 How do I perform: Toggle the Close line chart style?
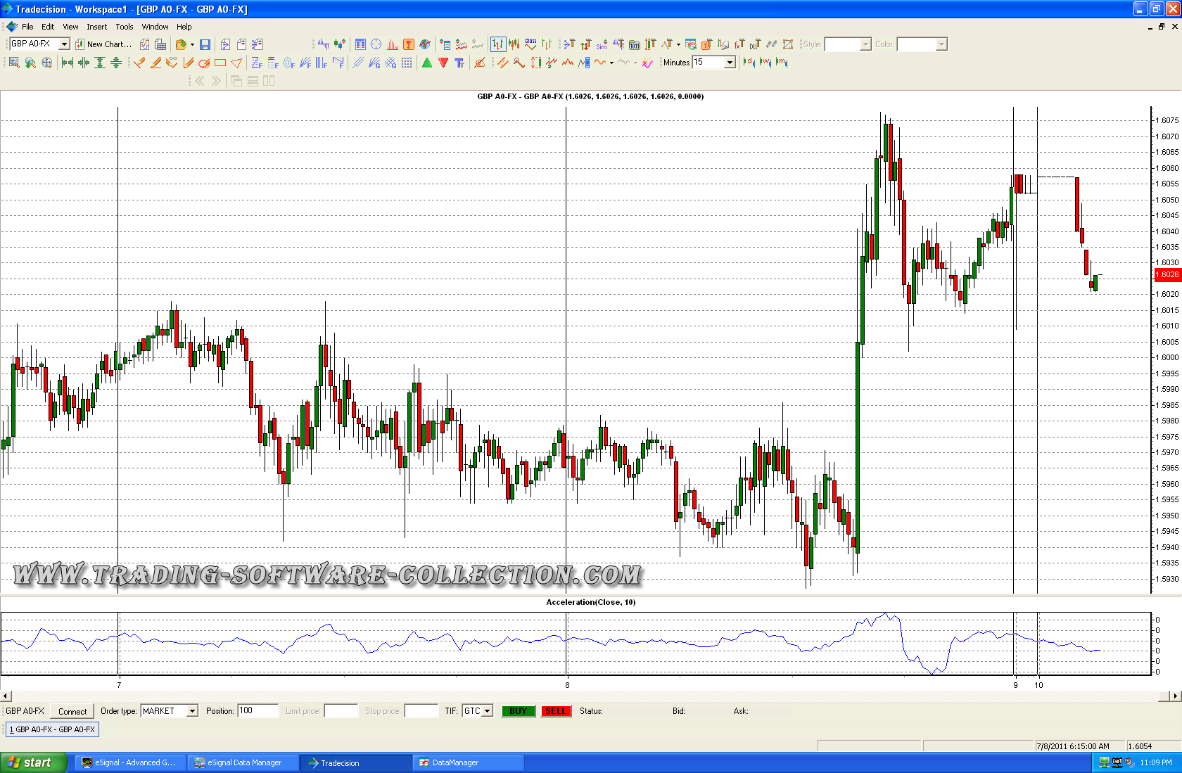point(530,44)
